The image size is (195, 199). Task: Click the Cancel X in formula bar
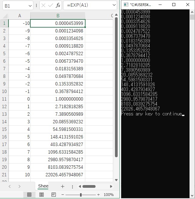click(x=44, y=5)
